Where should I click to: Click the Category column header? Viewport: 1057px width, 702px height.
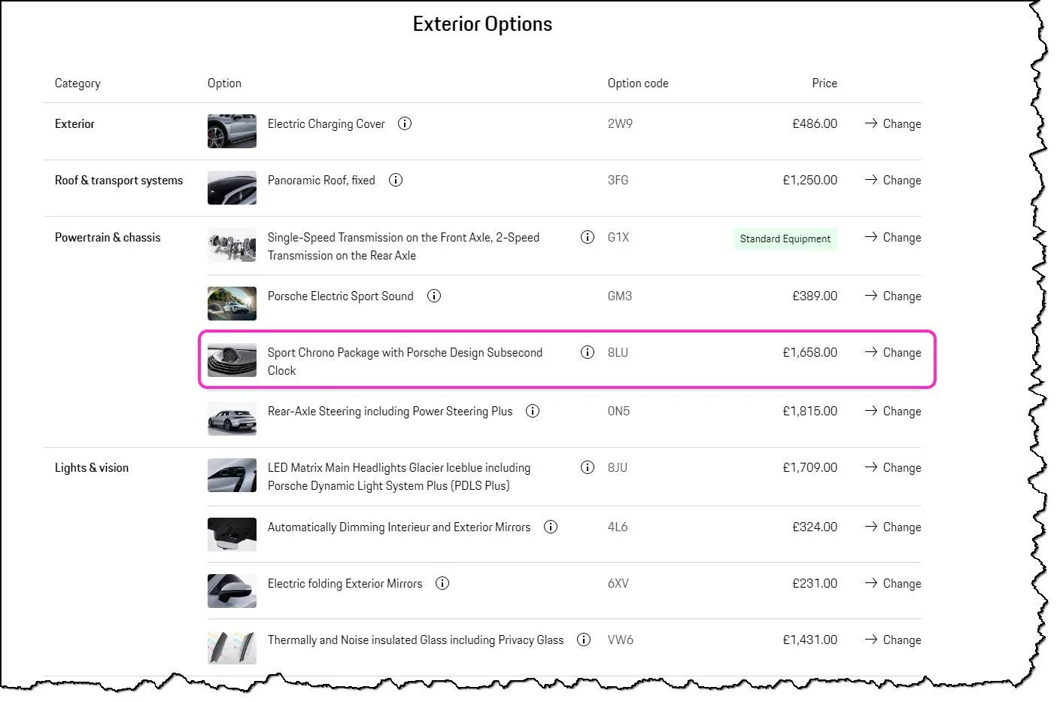(77, 84)
